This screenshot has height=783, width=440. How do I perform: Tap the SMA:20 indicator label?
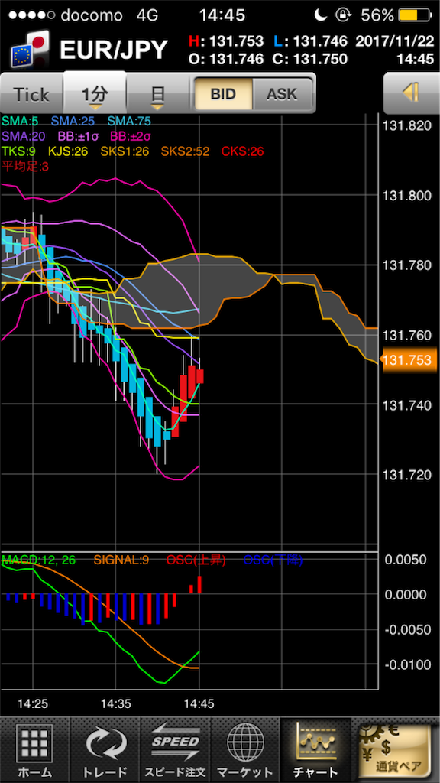[x=25, y=136]
